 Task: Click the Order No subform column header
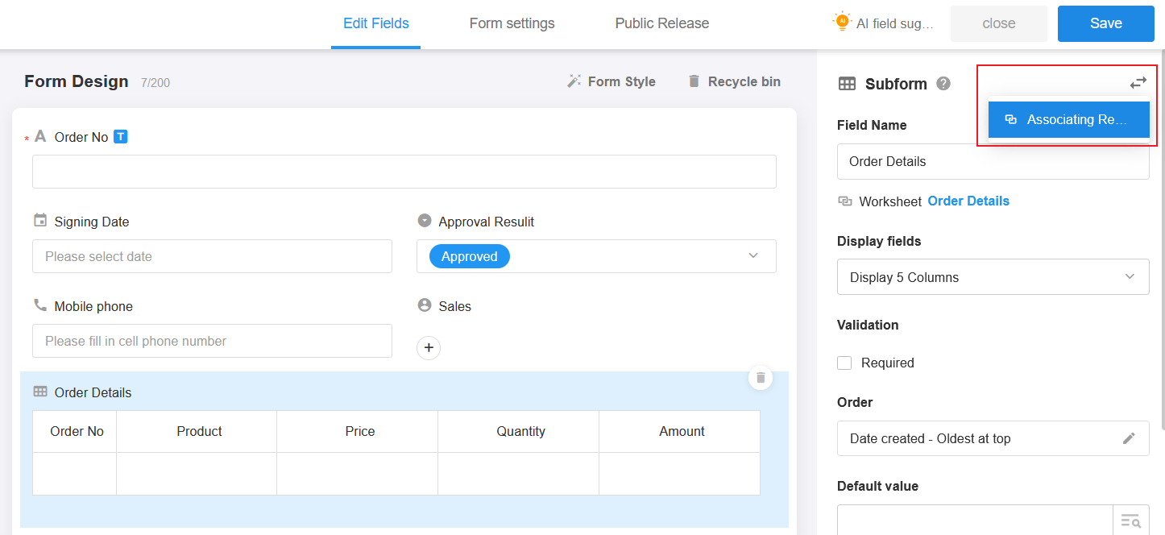(75, 432)
